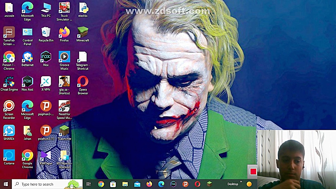
Task: Select the psiphon3 (1) desktop icon
Action: [46, 133]
